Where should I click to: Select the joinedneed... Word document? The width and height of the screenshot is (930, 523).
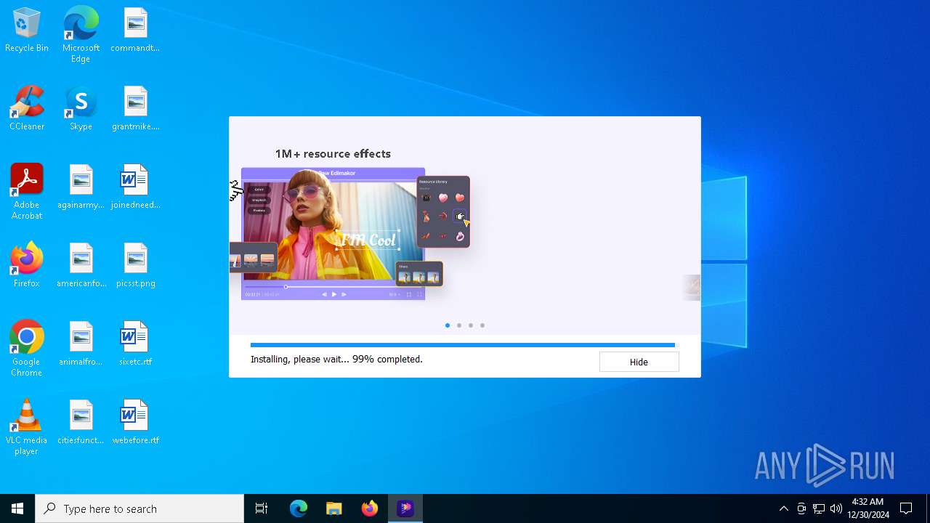tap(135, 187)
